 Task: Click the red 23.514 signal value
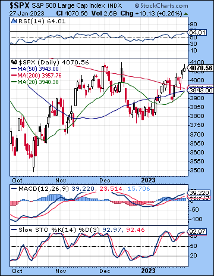[x=111, y=188]
